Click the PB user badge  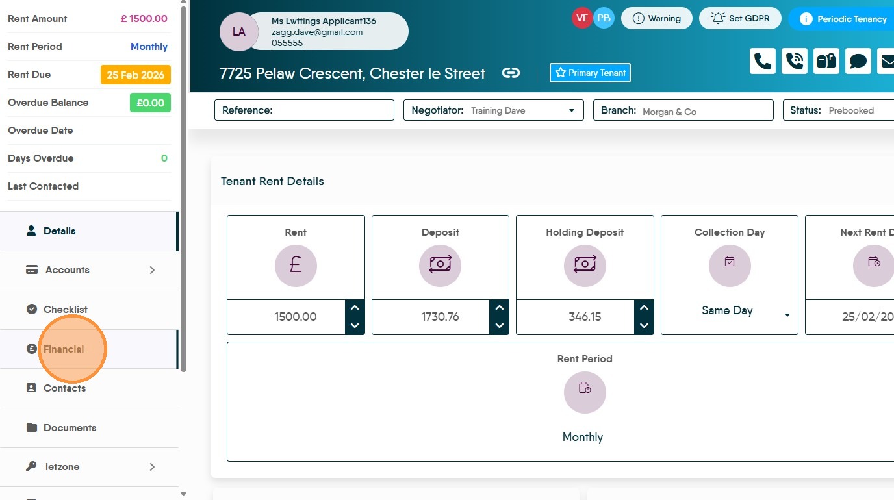[x=604, y=18]
